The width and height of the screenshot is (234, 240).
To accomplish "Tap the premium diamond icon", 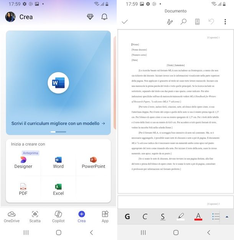I will (90, 17).
